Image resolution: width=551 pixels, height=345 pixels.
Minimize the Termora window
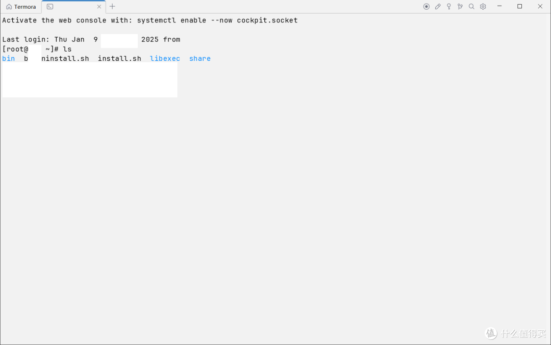499,6
